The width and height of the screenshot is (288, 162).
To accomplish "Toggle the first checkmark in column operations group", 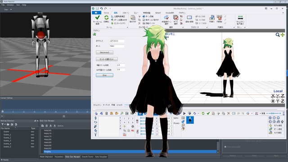I will coord(225,16).
